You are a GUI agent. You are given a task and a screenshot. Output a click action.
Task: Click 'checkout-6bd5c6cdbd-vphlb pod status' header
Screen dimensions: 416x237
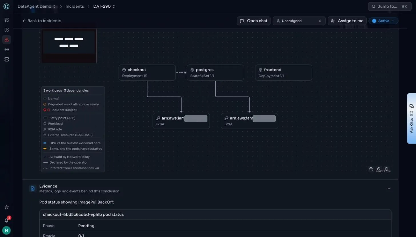coord(83,214)
